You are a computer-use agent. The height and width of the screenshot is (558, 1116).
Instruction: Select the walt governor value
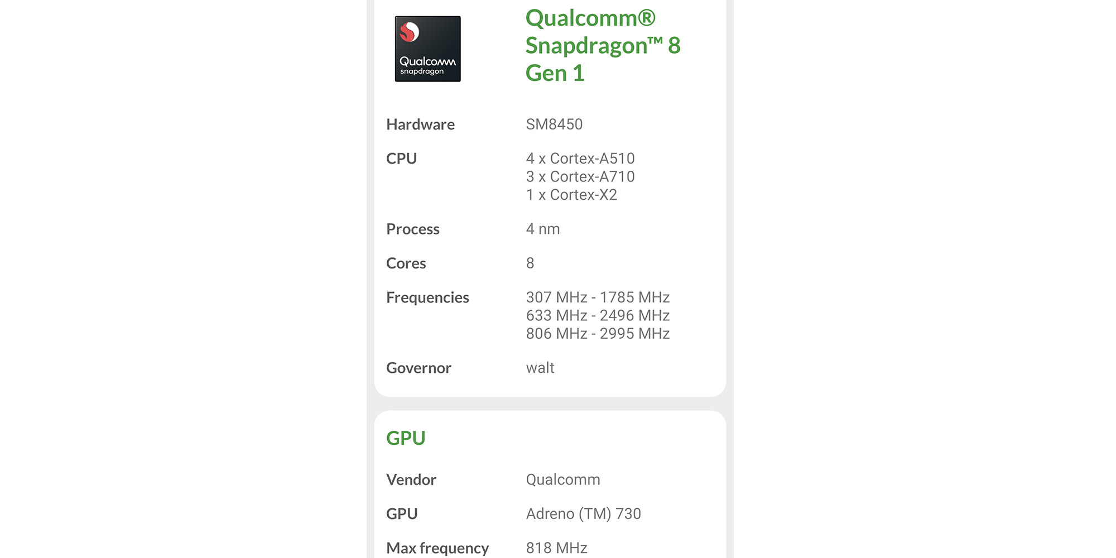[540, 368]
